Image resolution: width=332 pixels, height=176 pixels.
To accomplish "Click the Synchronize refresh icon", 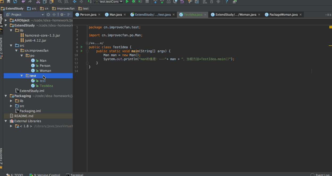I will 15,2.
